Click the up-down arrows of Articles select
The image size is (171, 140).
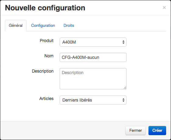coord(123,100)
